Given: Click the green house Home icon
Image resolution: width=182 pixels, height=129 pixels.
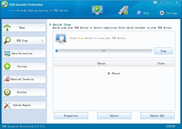Looking at the screenshot, I should 7,27.
